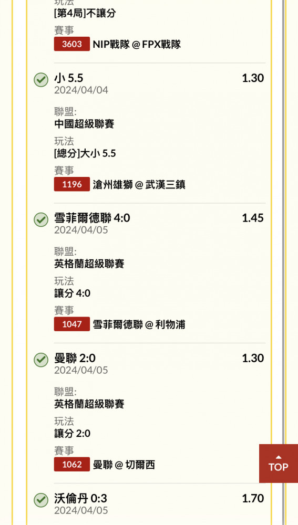Click the [總分]大小 5.5 play type text
Viewport: 298px width, 525px height.
85,153
